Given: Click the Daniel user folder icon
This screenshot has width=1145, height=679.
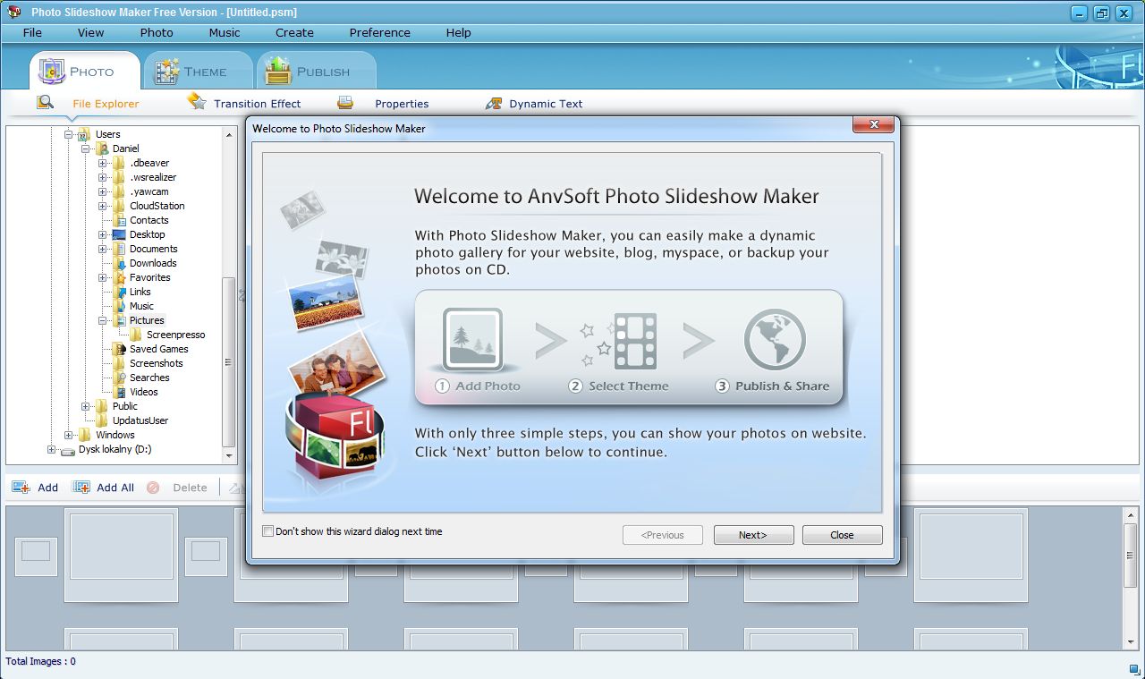Looking at the screenshot, I should click(102, 149).
